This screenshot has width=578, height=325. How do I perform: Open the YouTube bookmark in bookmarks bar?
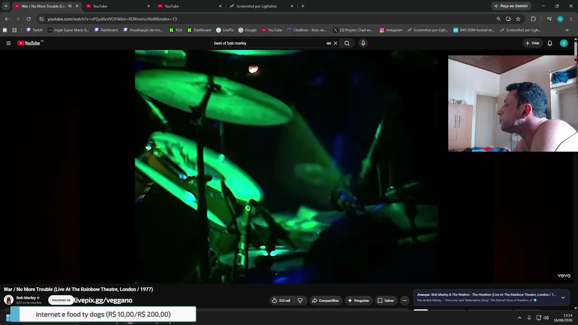(x=272, y=30)
